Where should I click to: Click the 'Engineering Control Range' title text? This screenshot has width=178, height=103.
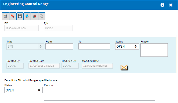click(x=26, y=4)
